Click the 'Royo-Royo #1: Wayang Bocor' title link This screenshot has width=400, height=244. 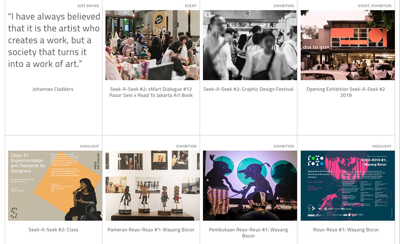(346, 230)
